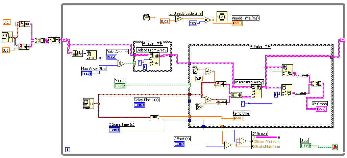Select XY Graph indicator terminal in False case
Screen dimensions: 347x158
click(321, 109)
